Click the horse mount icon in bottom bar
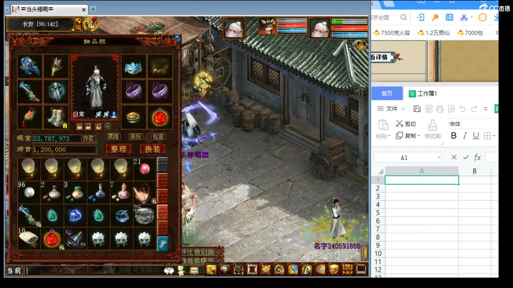 (307, 269)
